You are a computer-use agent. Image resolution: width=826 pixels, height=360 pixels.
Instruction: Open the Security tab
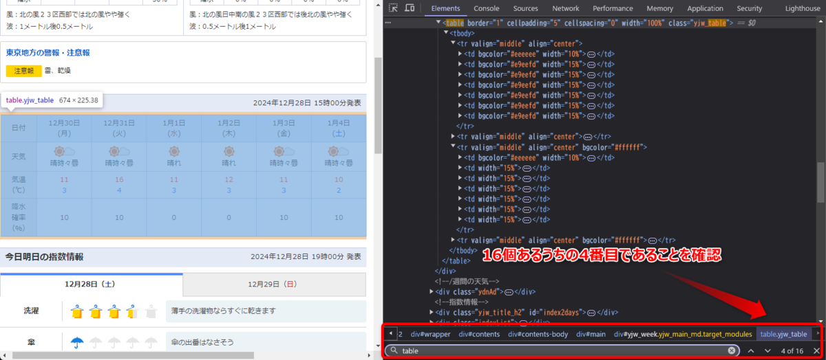tap(750, 8)
